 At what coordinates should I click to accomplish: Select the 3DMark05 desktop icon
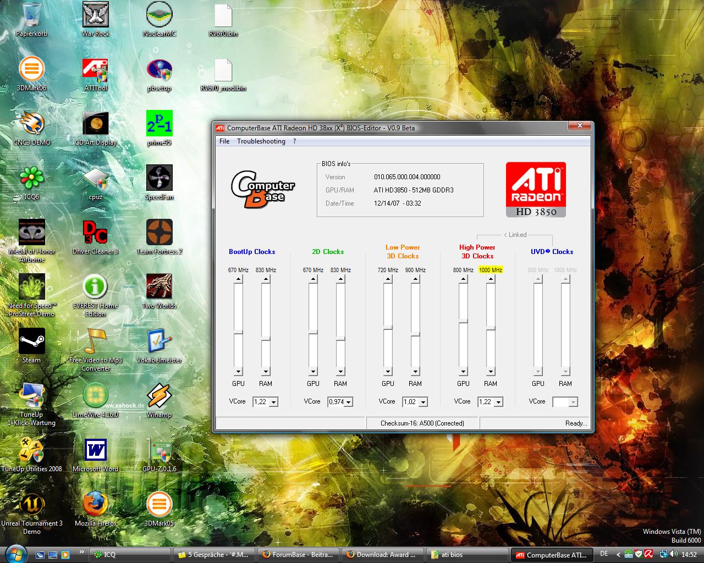159,509
